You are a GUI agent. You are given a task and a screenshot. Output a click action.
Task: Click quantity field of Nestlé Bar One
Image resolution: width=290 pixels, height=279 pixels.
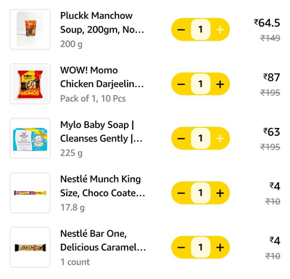pyautogui.click(x=200, y=247)
